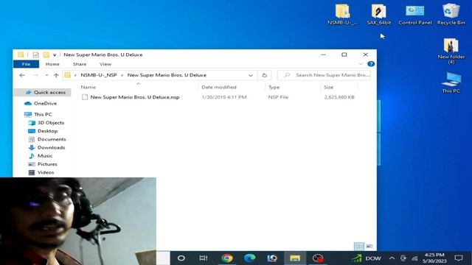Click NSMB-U-_NSP in the address bar
Viewport: 472px width, 265px height.
click(x=98, y=75)
